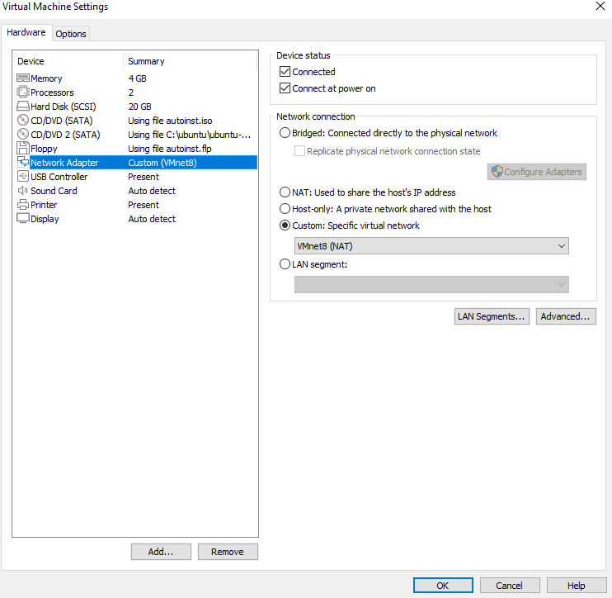Select the Hard Disk (SCSI) row
This screenshot has width=612, height=598.
(x=137, y=107)
